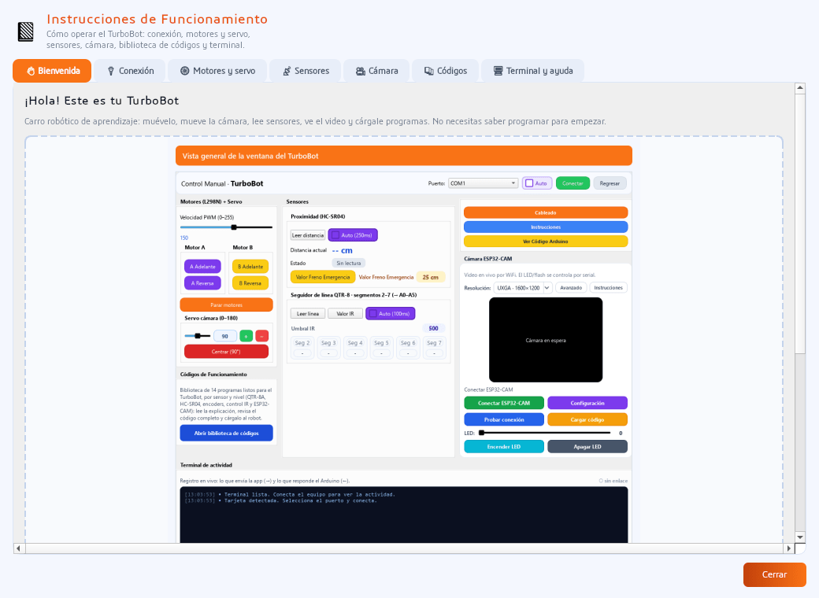Screen dimensions: 819x598
Task: Click the yellow 'Valor Freno Emergencia' button
Action: click(x=323, y=277)
